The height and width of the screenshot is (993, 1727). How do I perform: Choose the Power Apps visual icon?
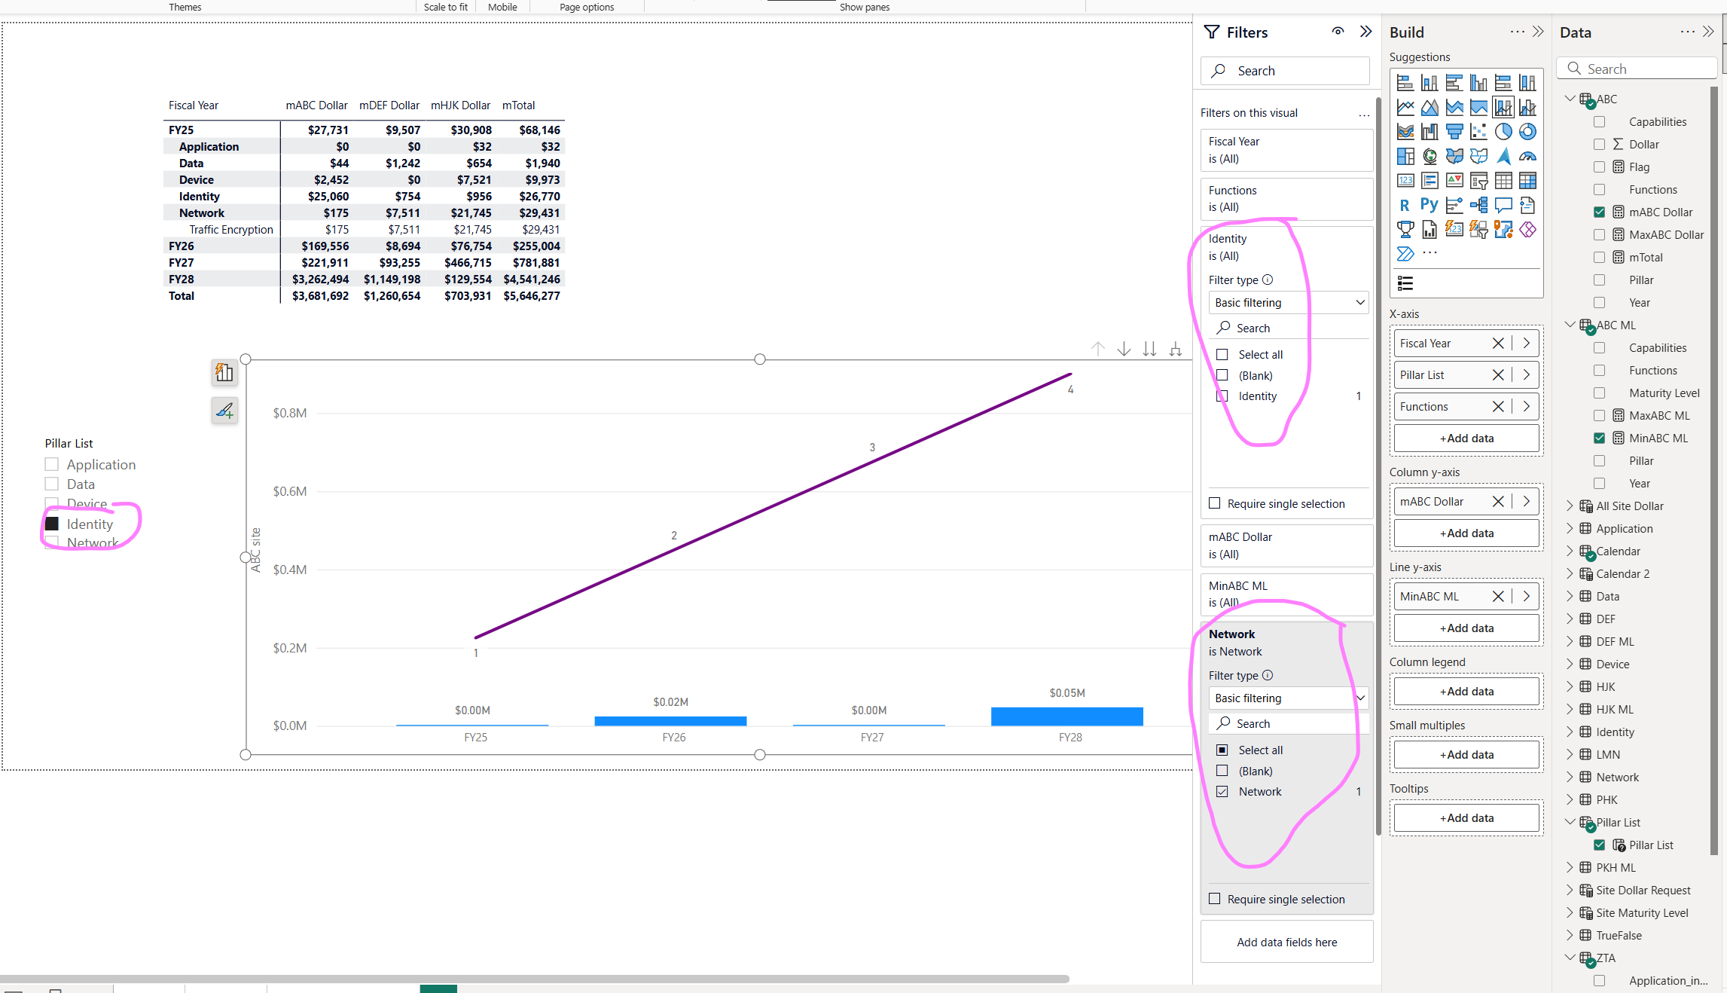point(1527,230)
